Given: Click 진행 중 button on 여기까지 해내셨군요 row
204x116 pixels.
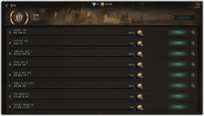Looking at the screenshot, I should pos(178,107).
